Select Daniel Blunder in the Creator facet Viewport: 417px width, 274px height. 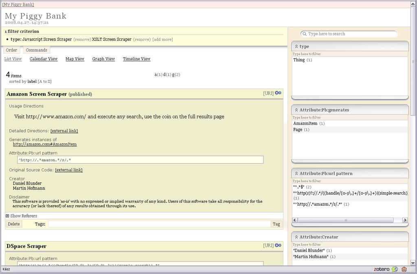(309, 250)
